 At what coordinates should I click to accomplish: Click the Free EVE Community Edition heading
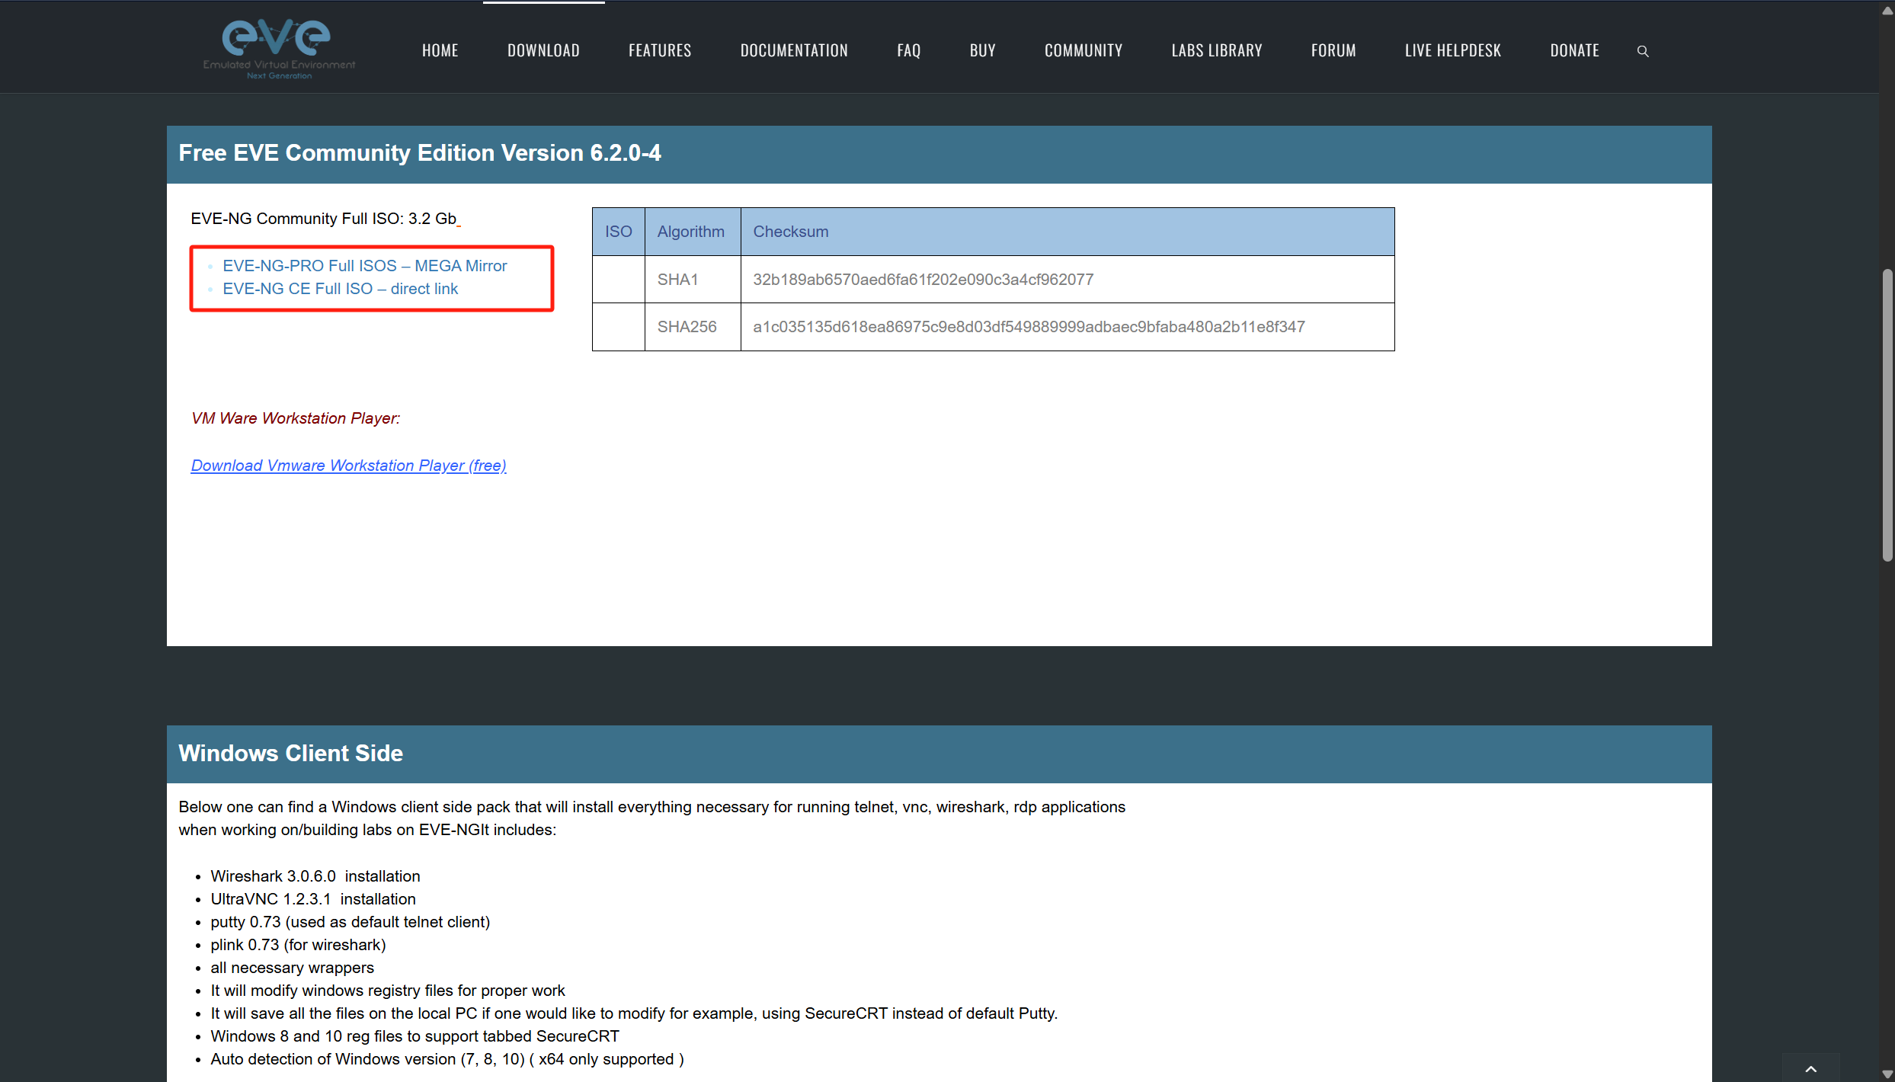420,153
